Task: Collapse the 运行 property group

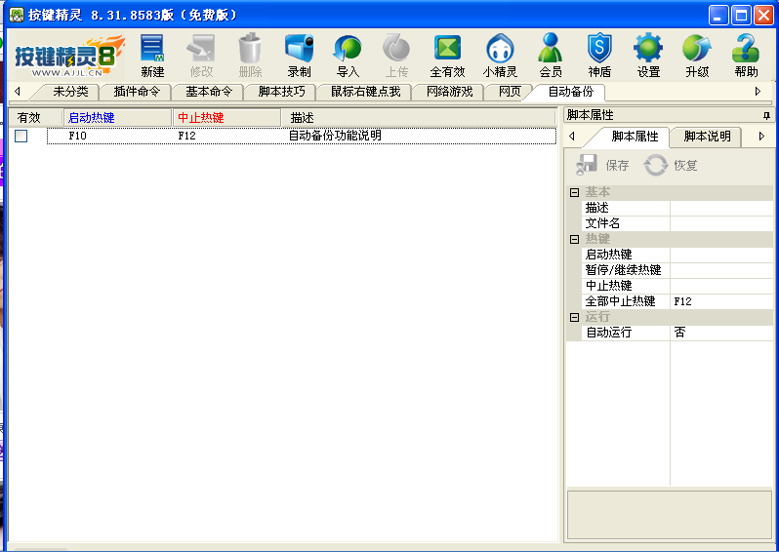Action: click(574, 317)
